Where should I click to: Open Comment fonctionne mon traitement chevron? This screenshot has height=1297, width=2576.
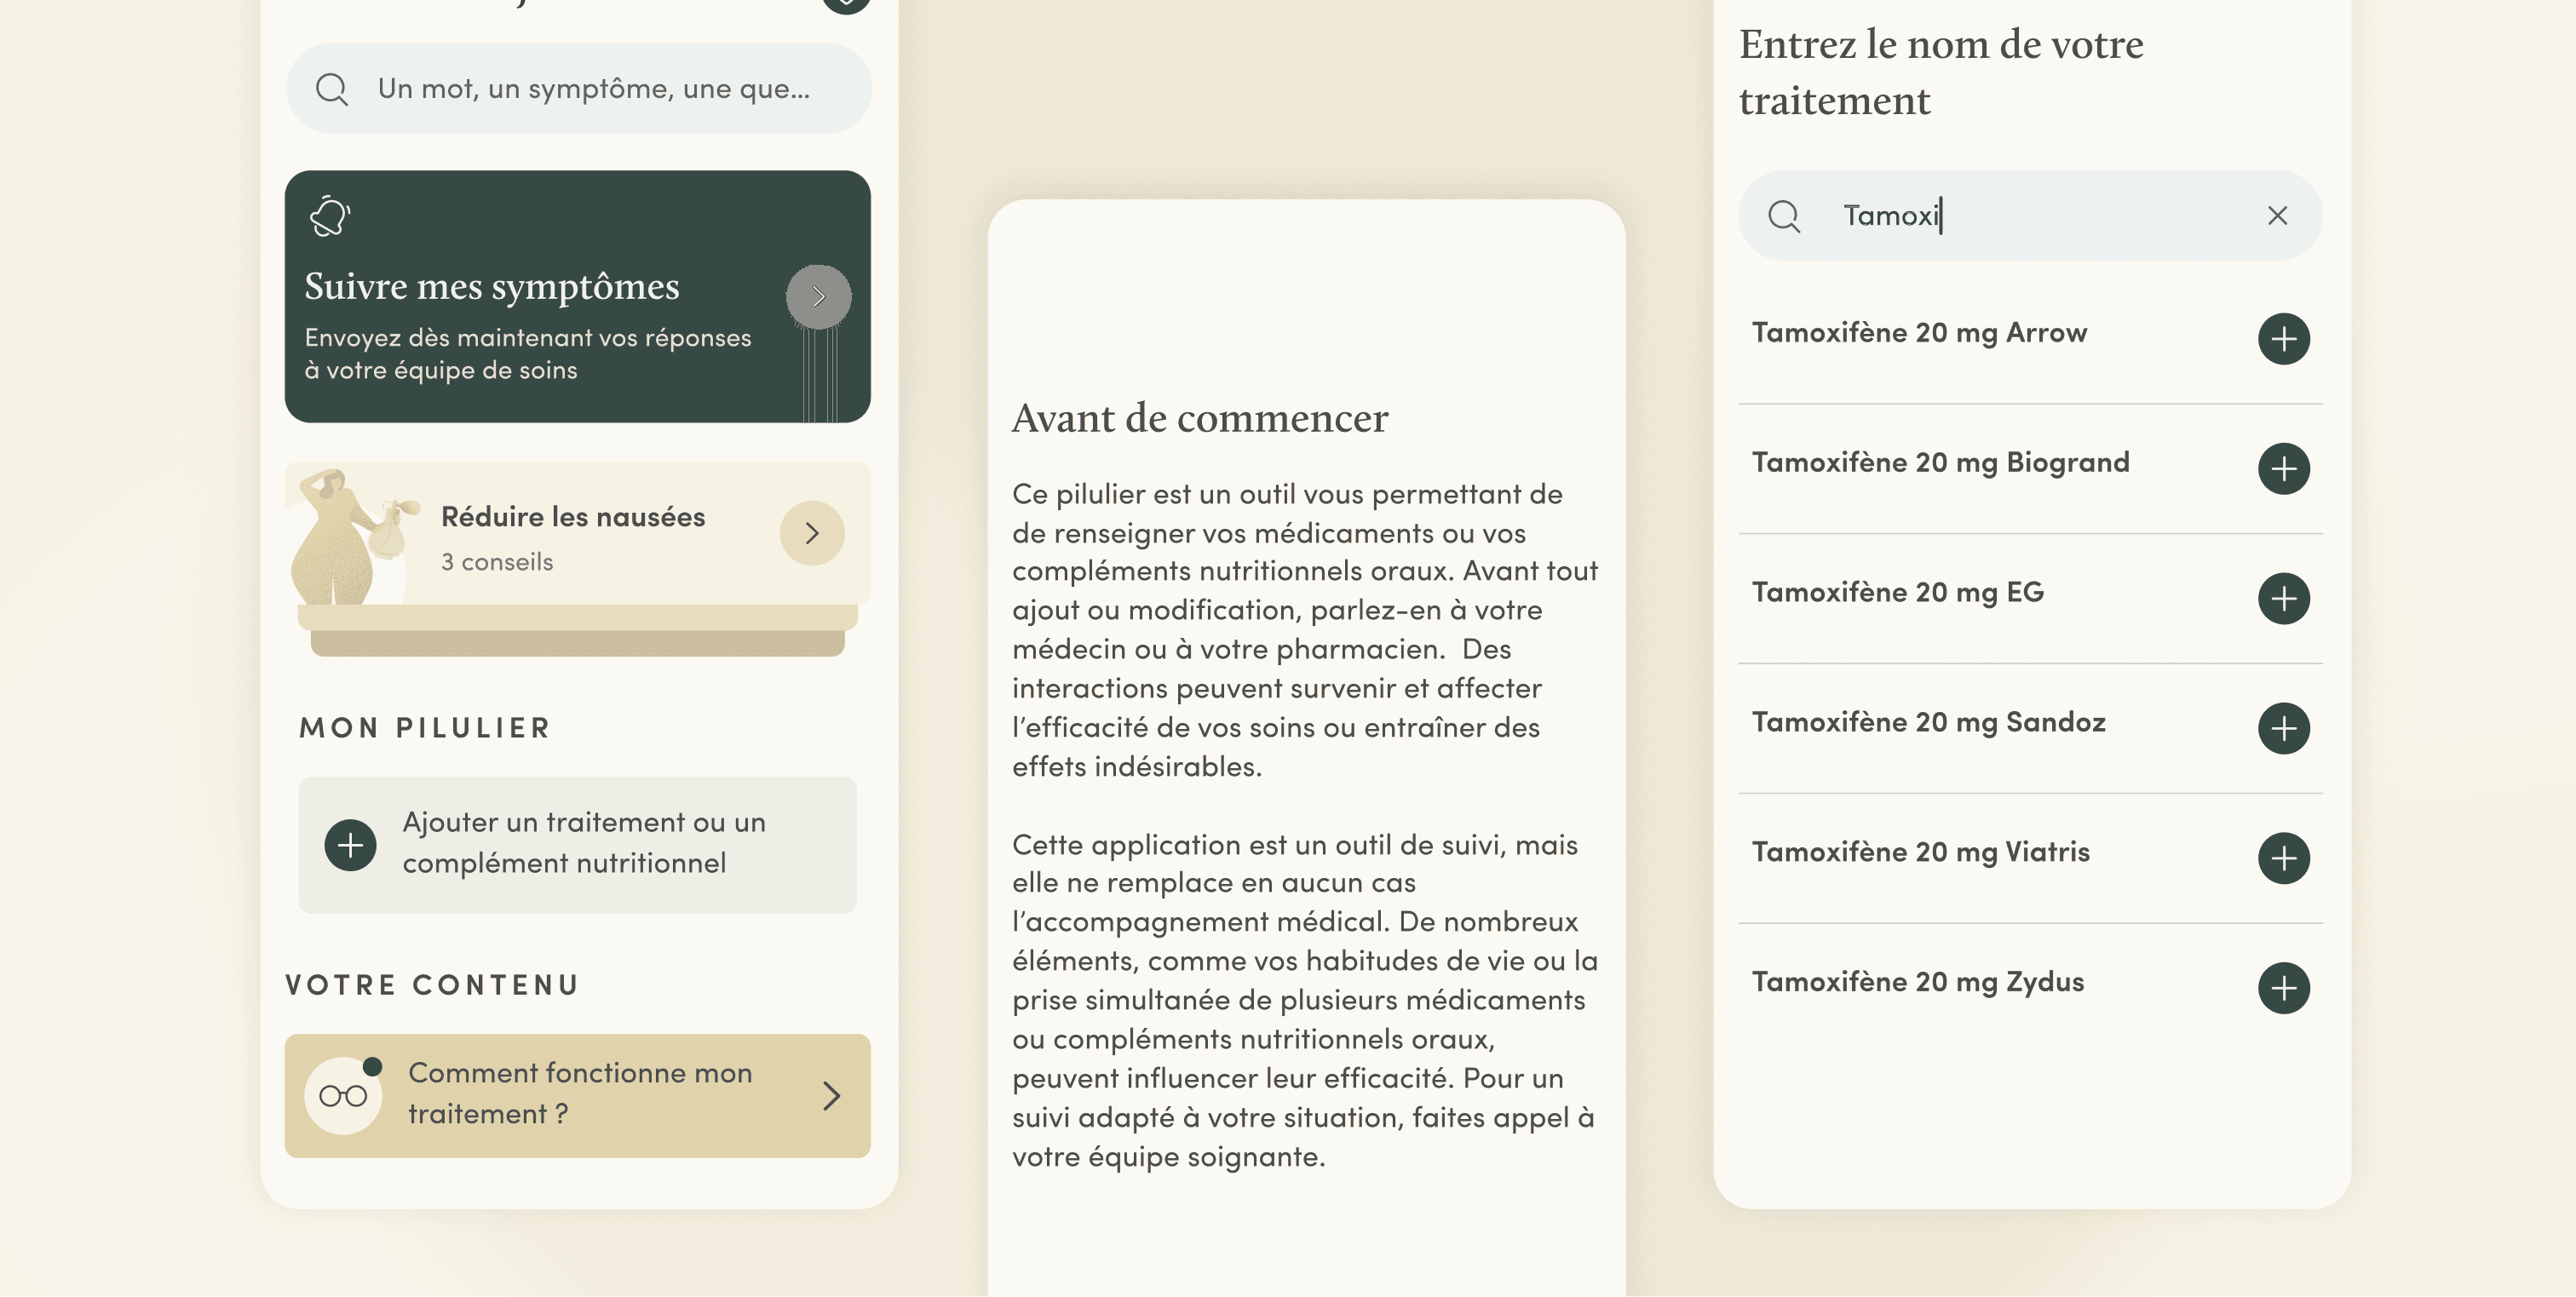pyautogui.click(x=831, y=1096)
